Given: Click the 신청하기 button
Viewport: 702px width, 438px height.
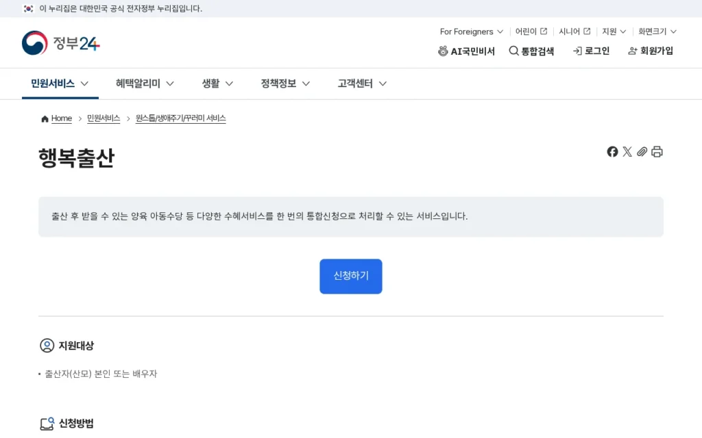Looking at the screenshot, I should click(351, 276).
